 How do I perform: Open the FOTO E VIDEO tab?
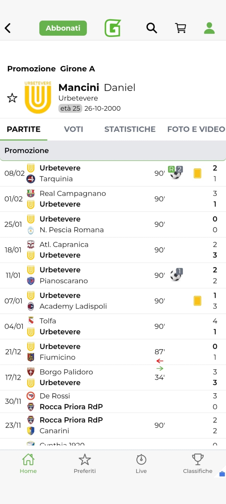196,129
